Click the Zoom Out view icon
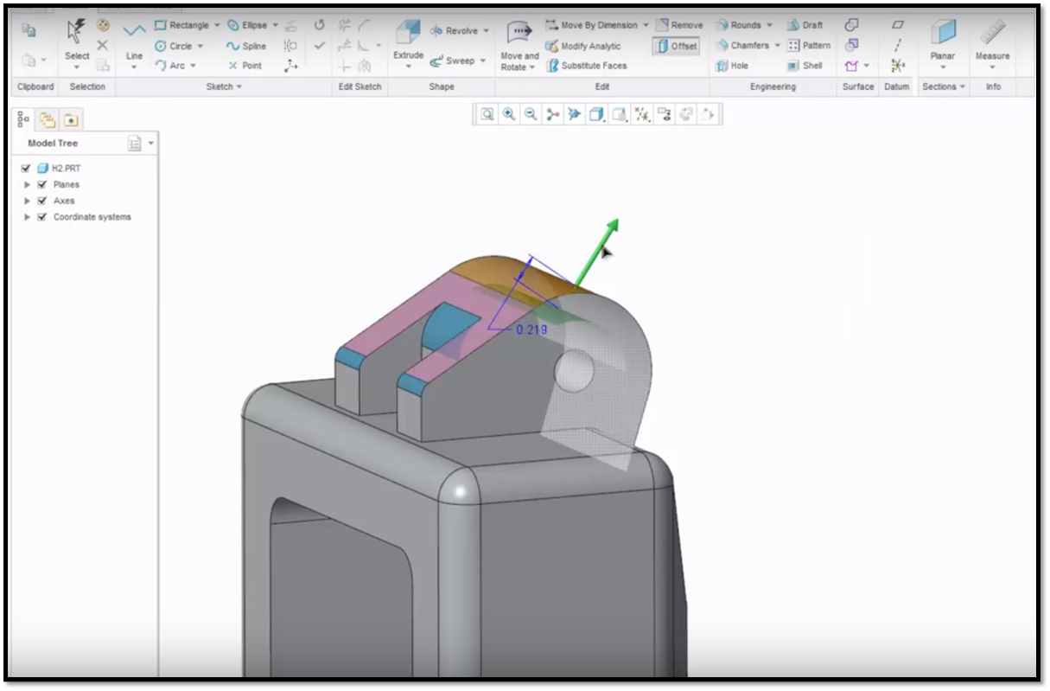1050x691 pixels. pos(531,114)
